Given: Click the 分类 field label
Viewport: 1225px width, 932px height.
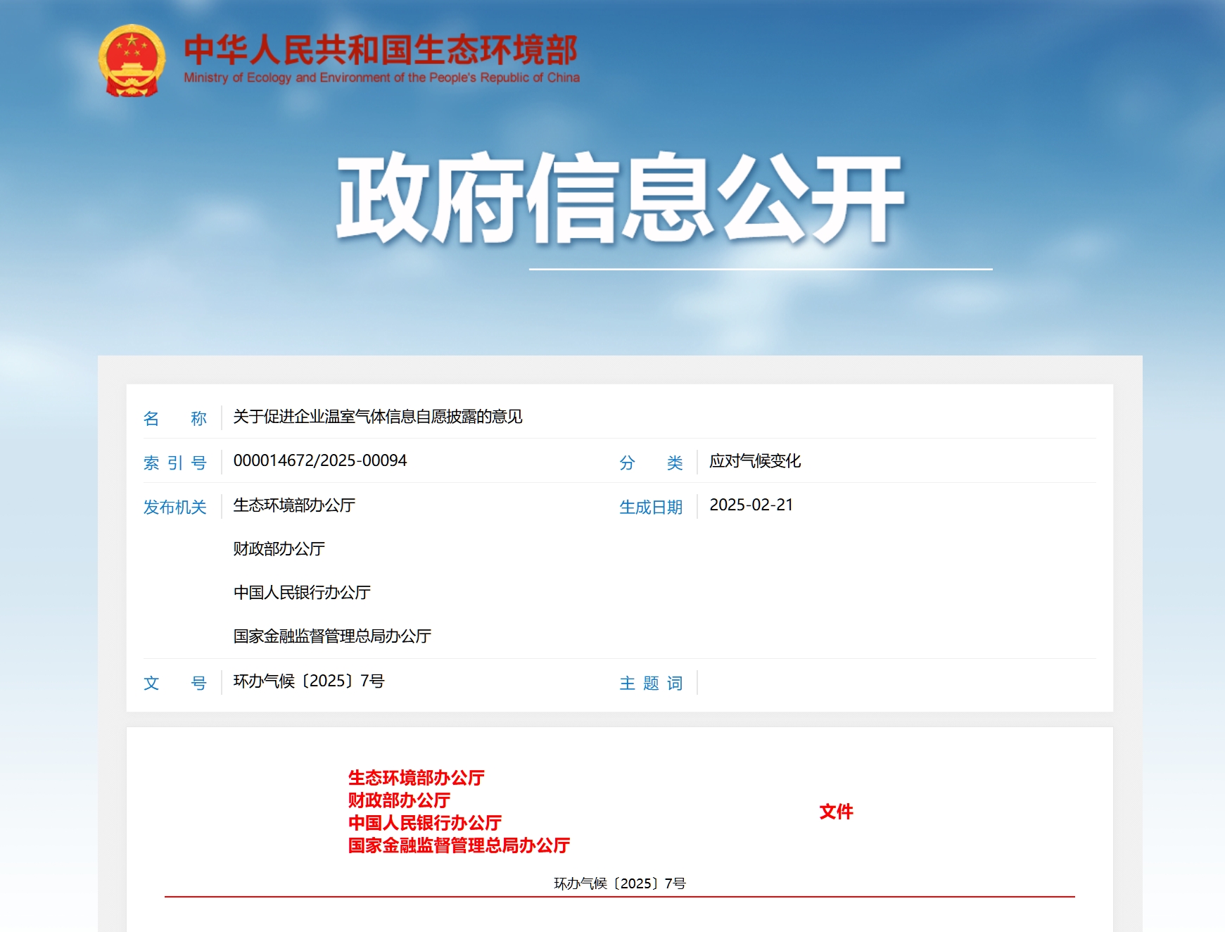Looking at the screenshot, I should [x=651, y=461].
